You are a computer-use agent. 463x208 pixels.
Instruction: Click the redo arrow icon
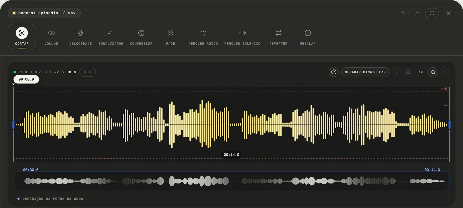click(417, 13)
